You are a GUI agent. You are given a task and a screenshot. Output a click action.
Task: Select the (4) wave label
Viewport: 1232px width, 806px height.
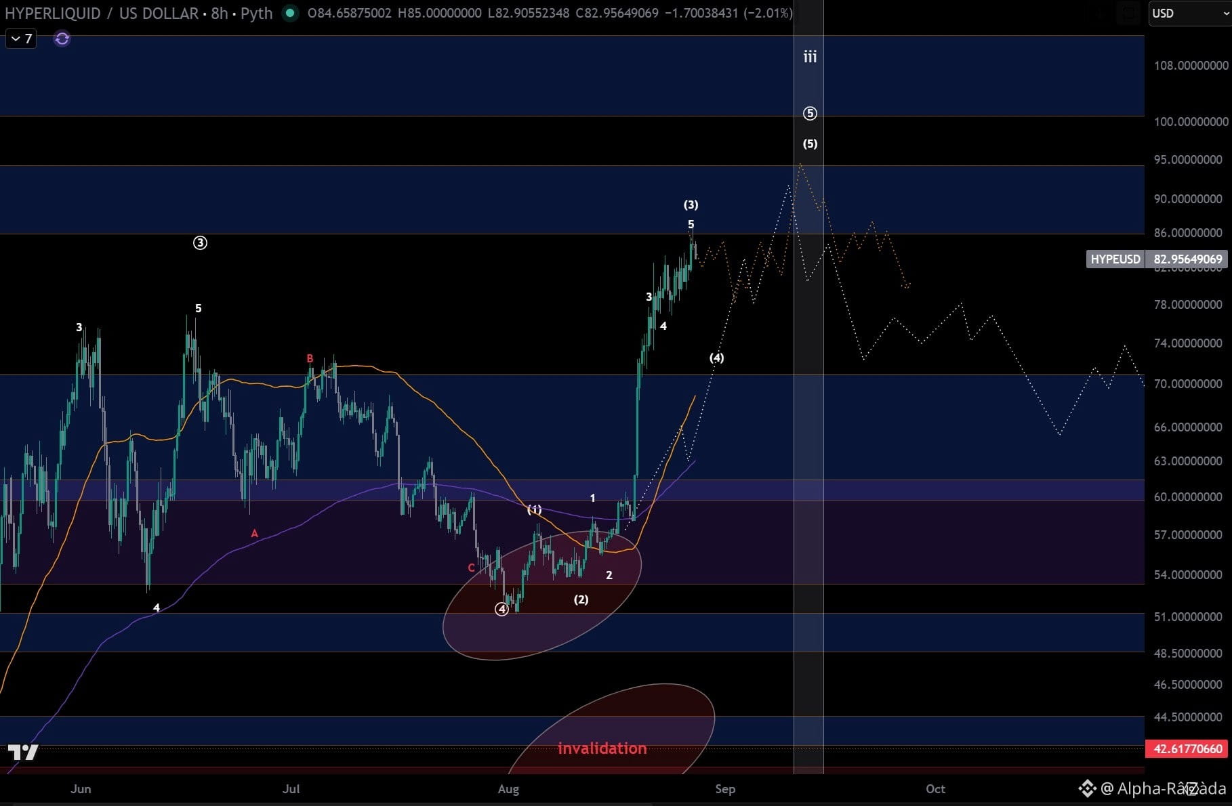(716, 358)
